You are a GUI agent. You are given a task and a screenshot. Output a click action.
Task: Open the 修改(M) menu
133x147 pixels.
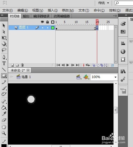click(68, 10)
